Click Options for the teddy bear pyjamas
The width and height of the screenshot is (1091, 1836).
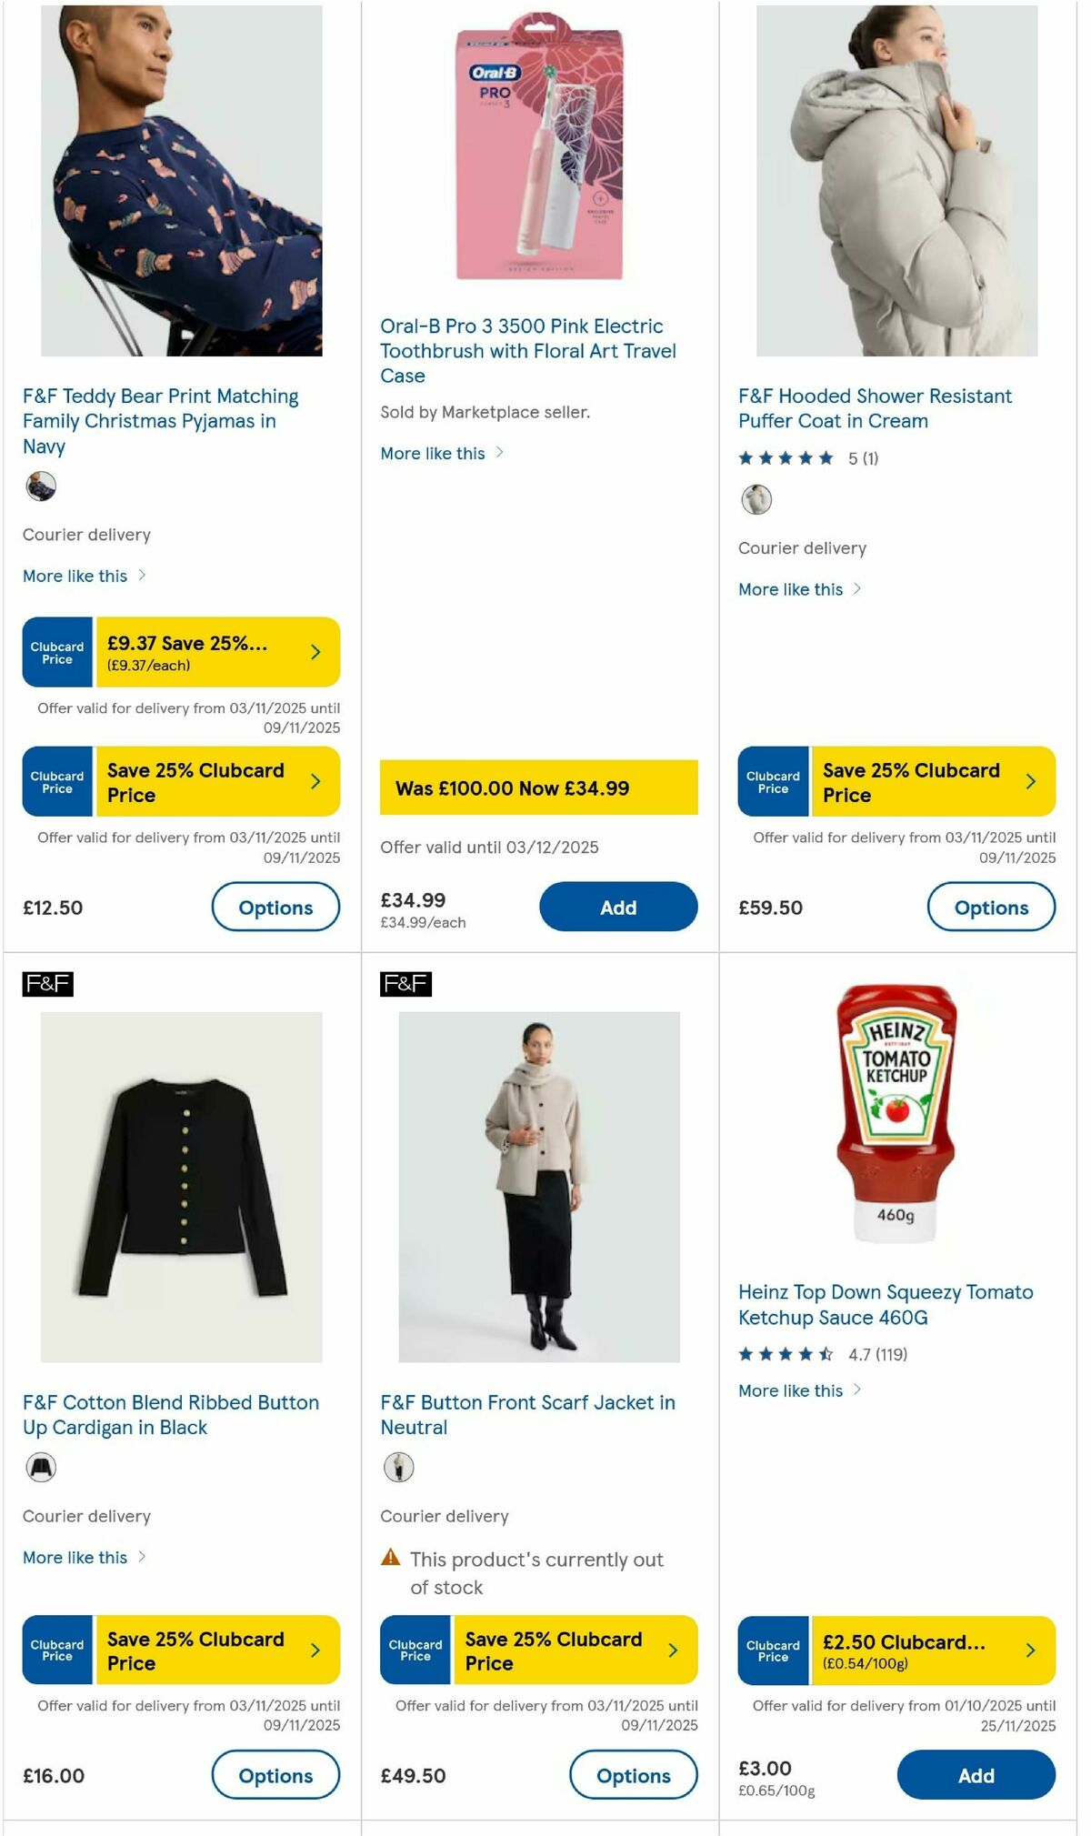click(x=275, y=907)
